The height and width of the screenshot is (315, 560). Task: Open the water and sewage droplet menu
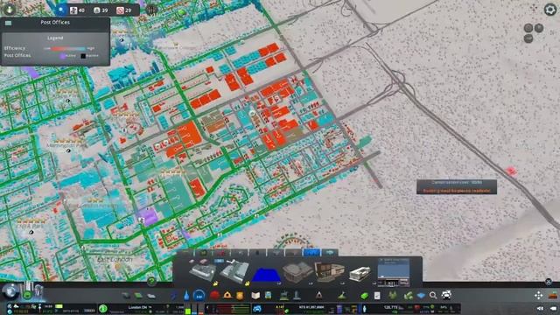186,296
